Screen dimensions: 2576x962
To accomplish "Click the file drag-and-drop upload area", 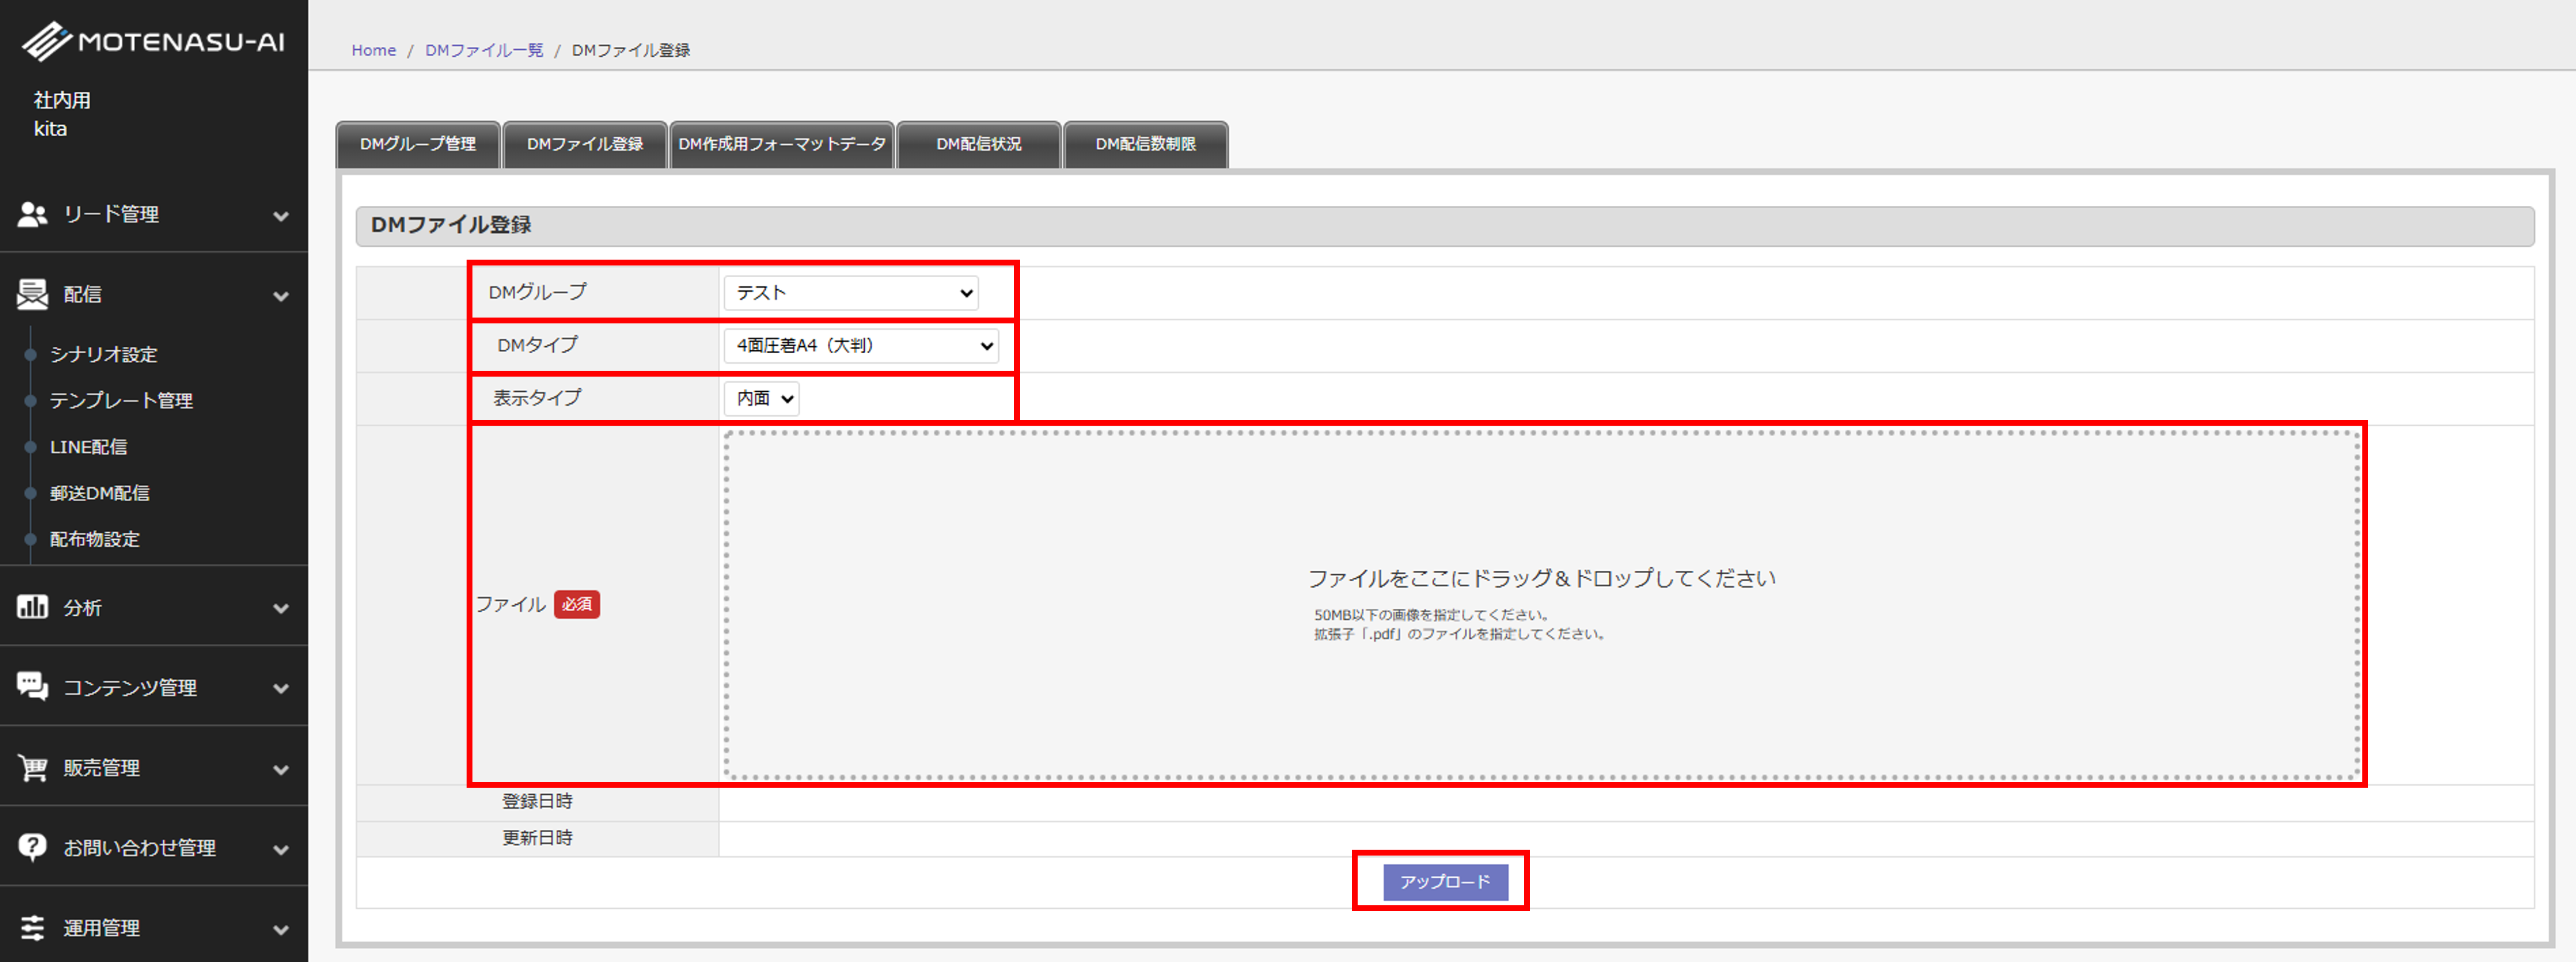I will point(1540,604).
